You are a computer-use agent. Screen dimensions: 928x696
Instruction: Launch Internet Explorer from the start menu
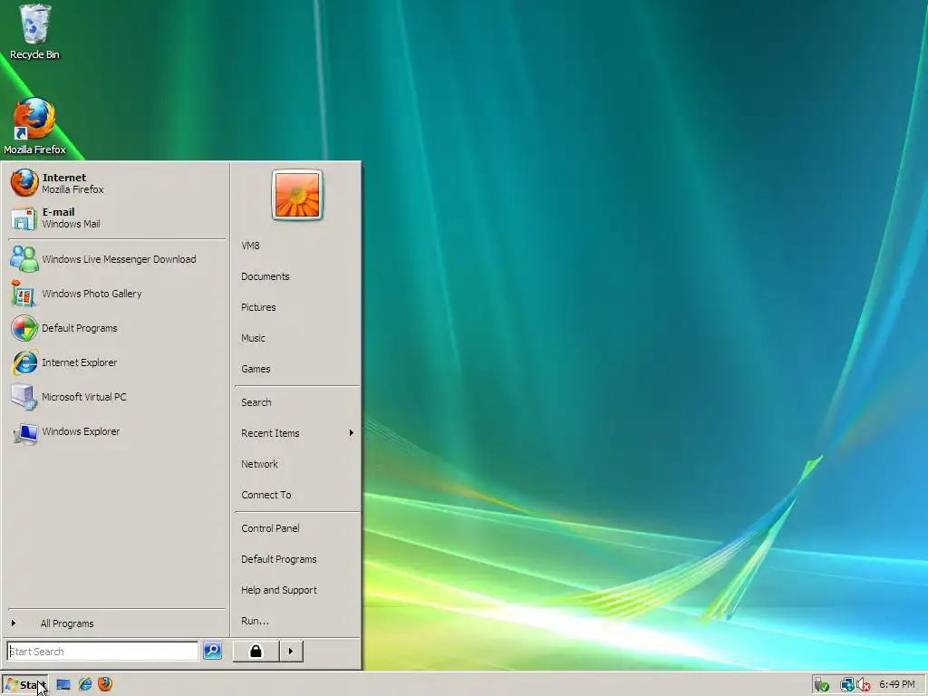coord(117,362)
